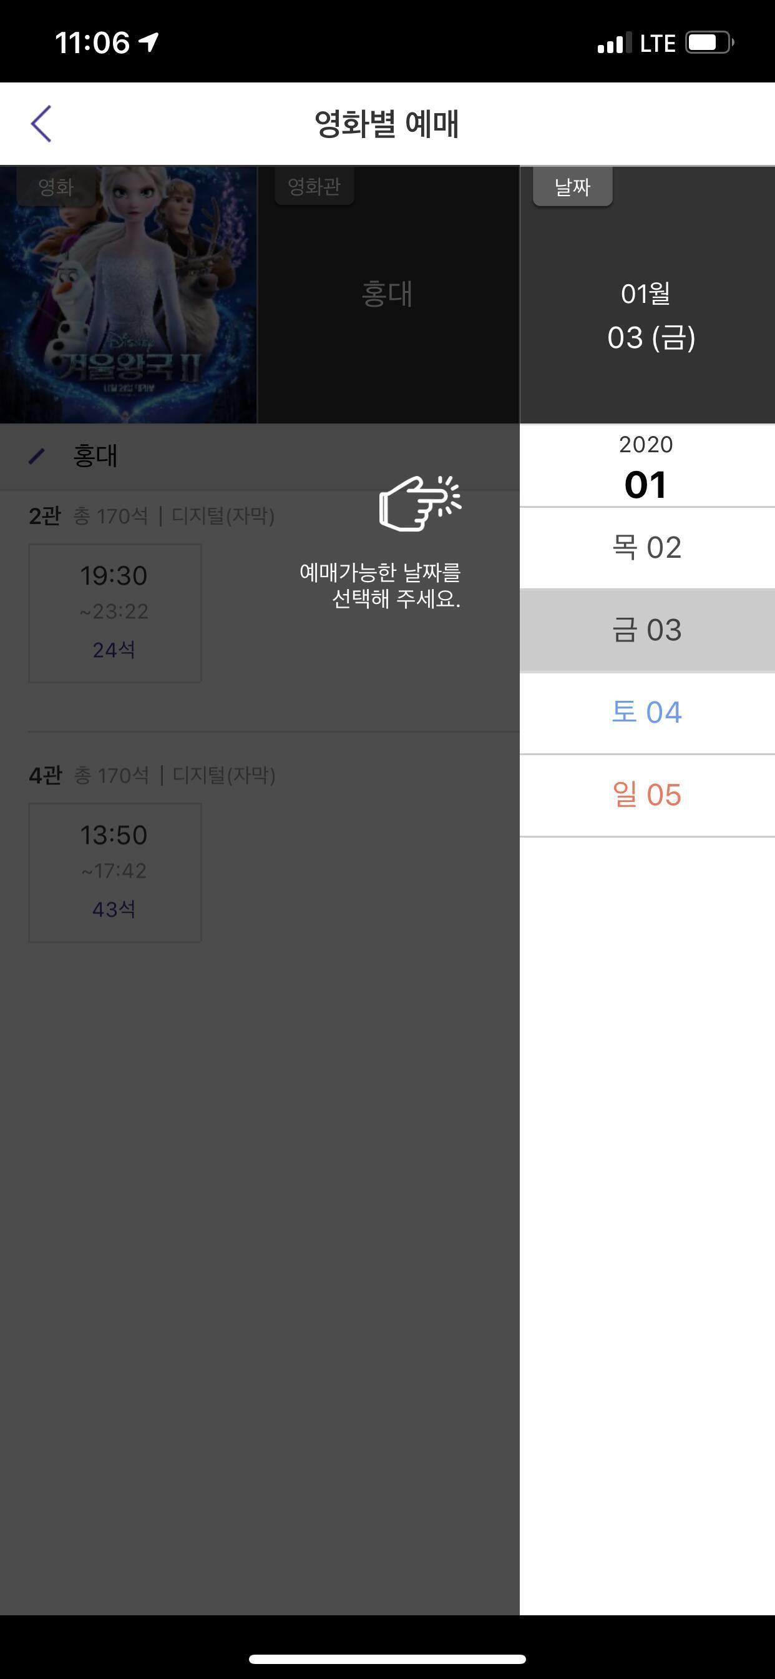Screen dimensions: 775x1679
Task: Choose Friday 금 03 date
Action: pos(646,630)
